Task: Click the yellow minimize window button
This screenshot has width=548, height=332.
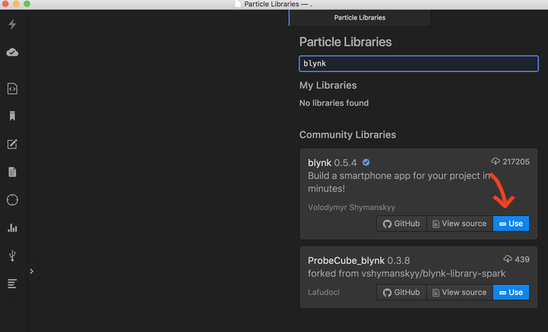Action: tap(16, 4)
